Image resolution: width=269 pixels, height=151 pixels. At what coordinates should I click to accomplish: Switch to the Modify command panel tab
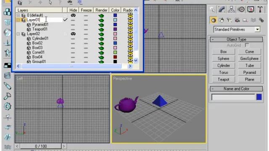point(222,9)
